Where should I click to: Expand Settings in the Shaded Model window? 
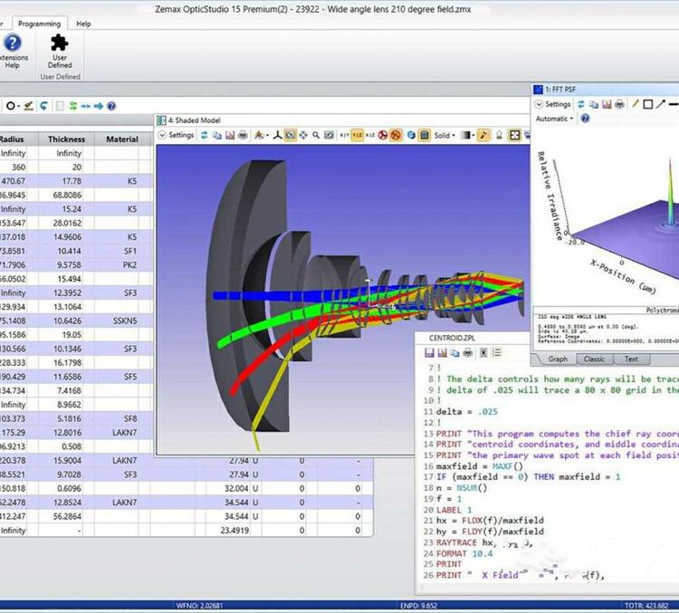[177, 135]
